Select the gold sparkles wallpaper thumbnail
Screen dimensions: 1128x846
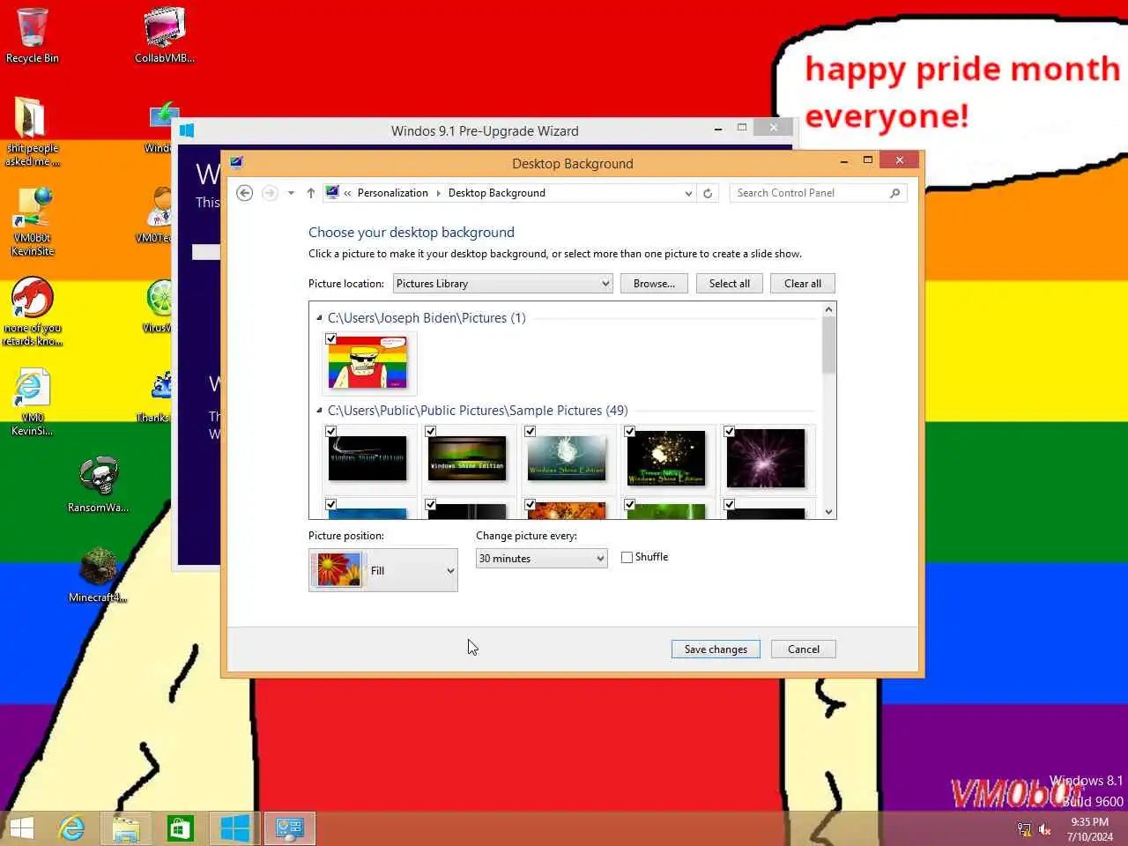pos(666,458)
